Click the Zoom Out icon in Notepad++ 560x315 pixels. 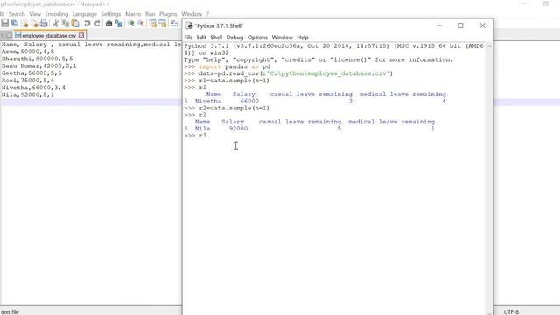(x=141, y=24)
